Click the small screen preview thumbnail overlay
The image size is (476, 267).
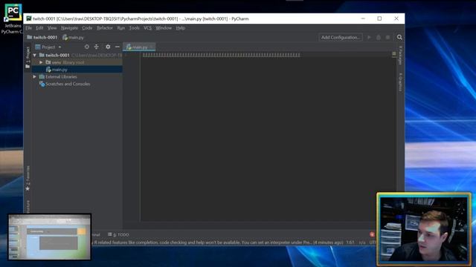coord(50,237)
